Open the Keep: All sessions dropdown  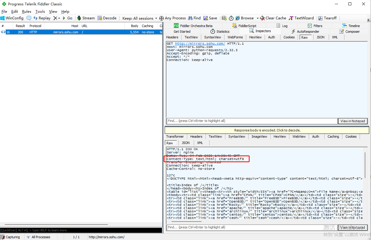139,18
